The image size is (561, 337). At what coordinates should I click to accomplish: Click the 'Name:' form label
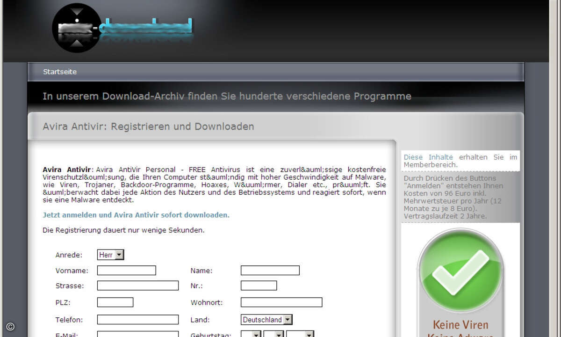pyautogui.click(x=201, y=271)
